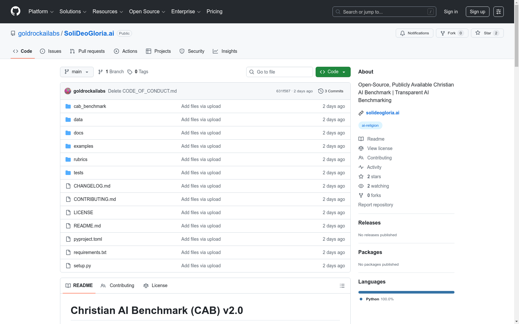Screen dimensions: 519x324
Task: Select the README tab in file viewer
Action: 79,285
